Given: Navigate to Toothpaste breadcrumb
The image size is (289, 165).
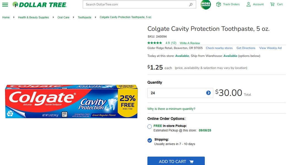Looking at the screenshot, I should pyautogui.click(x=84, y=17).
